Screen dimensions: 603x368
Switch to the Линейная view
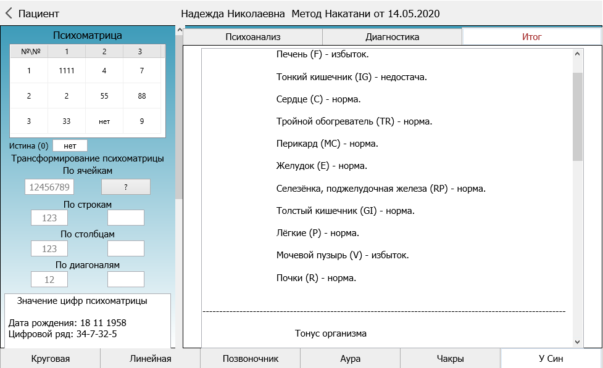point(151,359)
